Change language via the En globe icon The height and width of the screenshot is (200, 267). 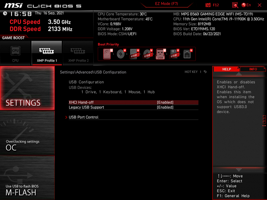click(246, 5)
